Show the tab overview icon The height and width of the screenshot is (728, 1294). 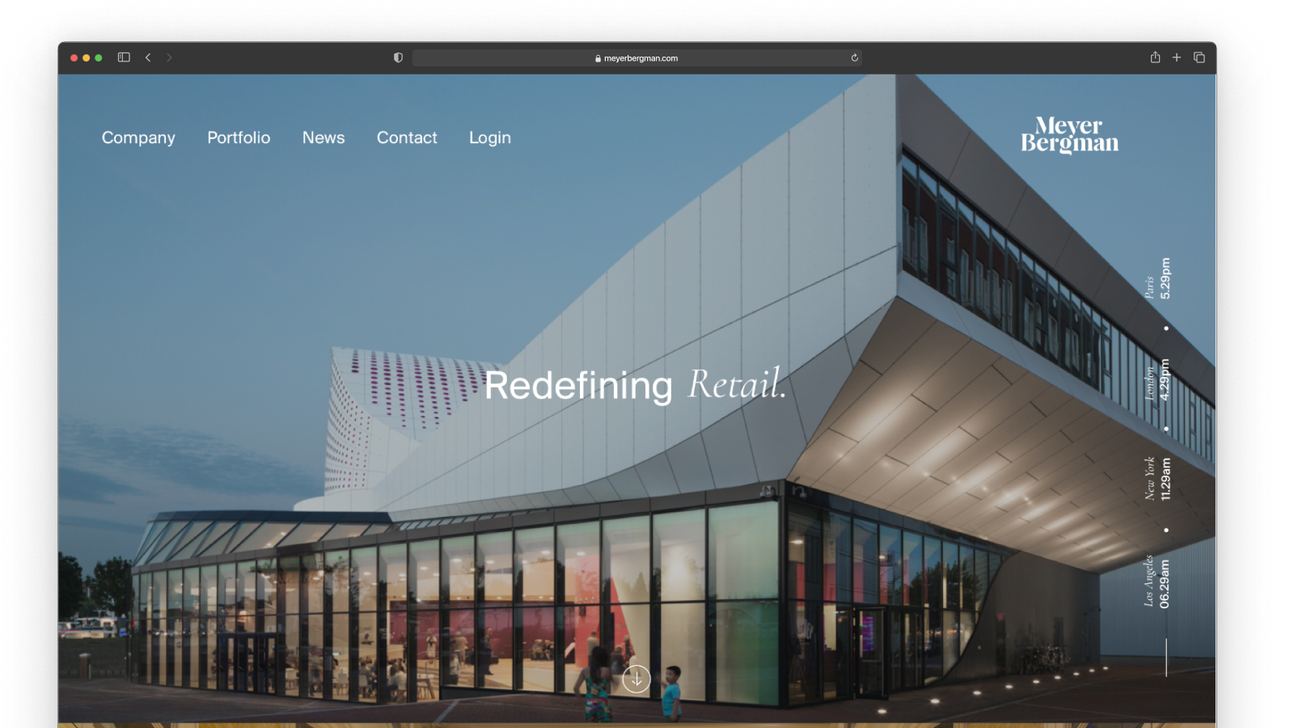coord(1199,57)
